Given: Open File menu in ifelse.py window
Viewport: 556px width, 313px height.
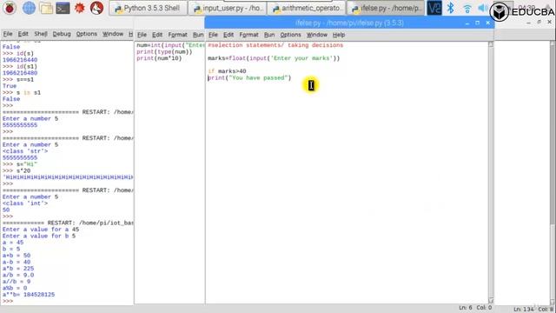Looking at the screenshot, I should [x=213, y=35].
